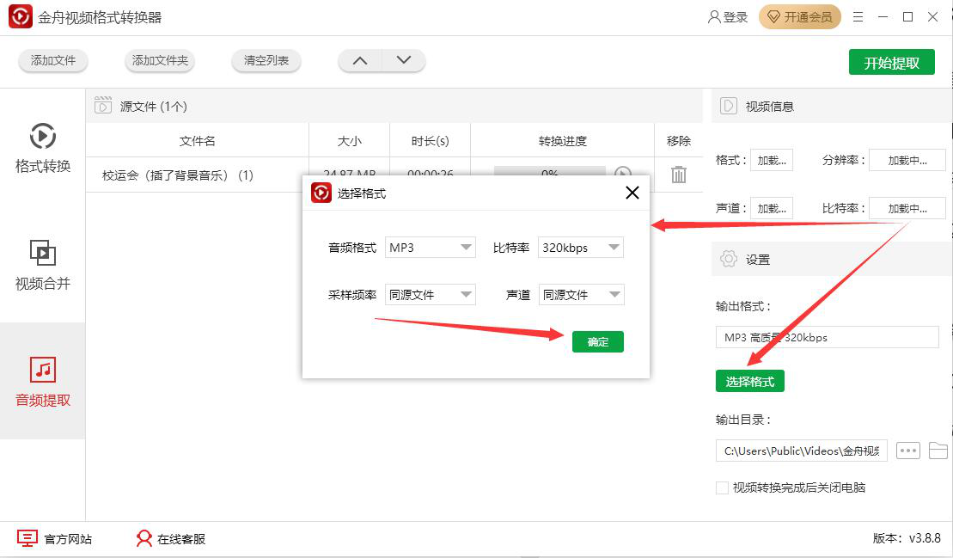This screenshot has height=558, width=953.
Task: Click the output format field MP3 高质量 320kbps
Action: point(828,337)
